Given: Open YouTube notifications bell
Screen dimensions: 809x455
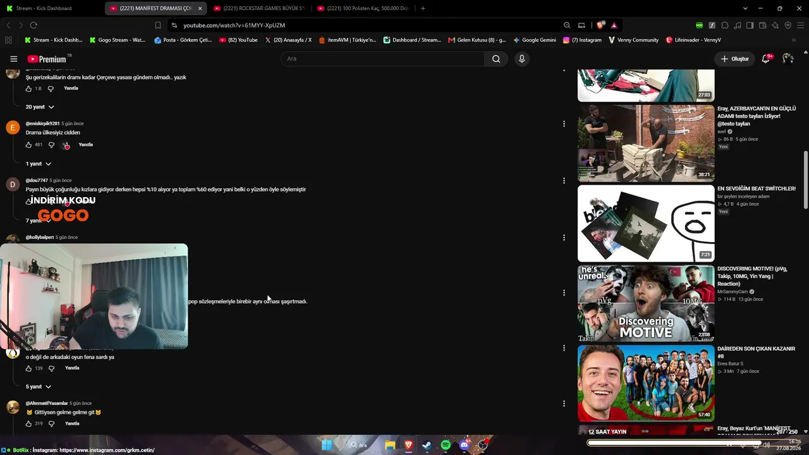Looking at the screenshot, I should click(x=766, y=59).
